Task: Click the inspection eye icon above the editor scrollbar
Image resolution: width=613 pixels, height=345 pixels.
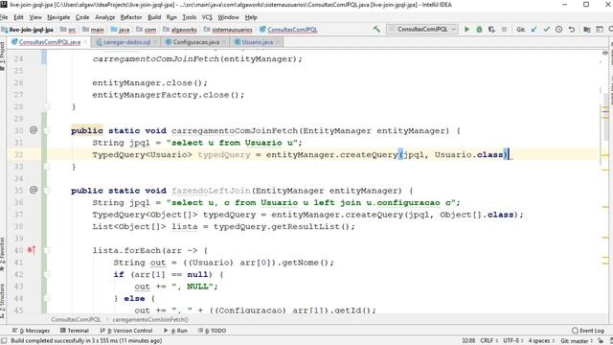Action: tap(604, 53)
